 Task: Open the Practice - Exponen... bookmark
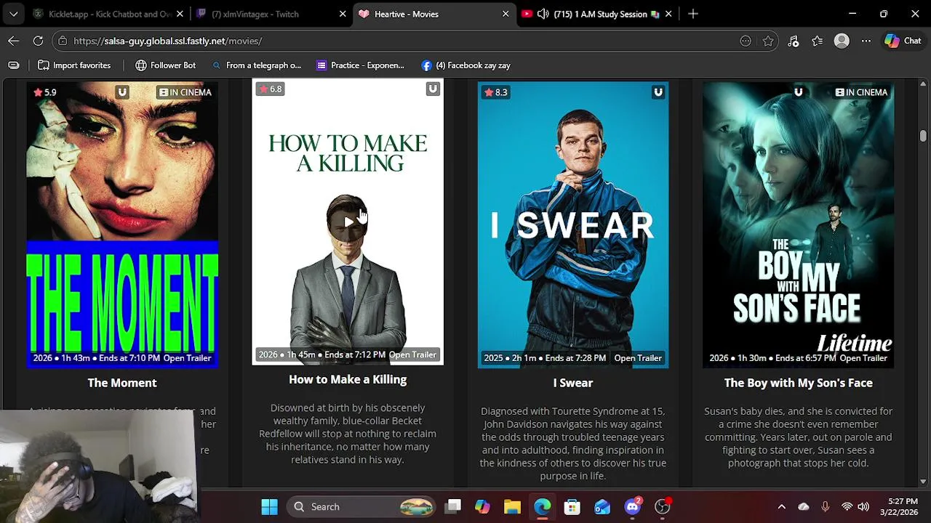tap(360, 65)
